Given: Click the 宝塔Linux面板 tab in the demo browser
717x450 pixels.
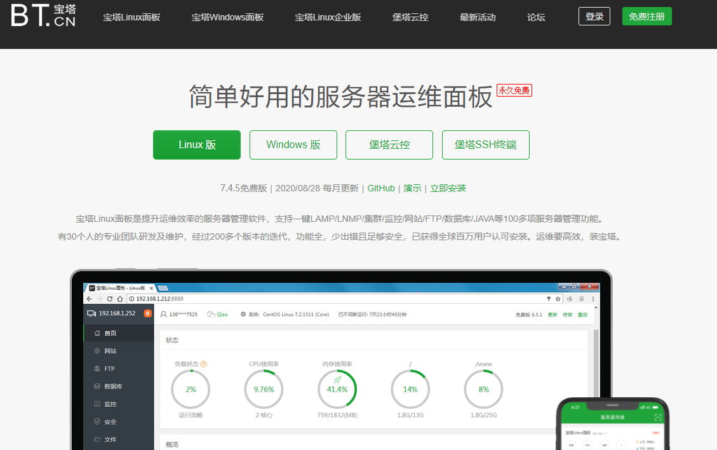Looking at the screenshot, I should [x=121, y=288].
